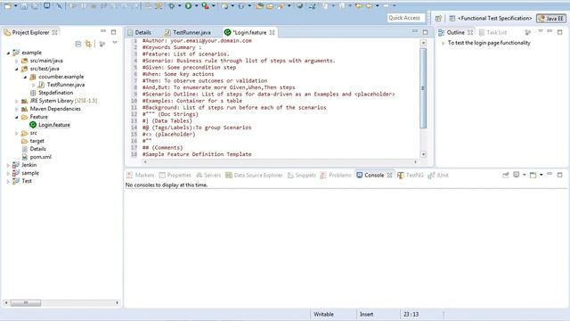This screenshot has height=321, width=570.
Task: Open the Run button dropdown arrow
Action: point(196,6)
